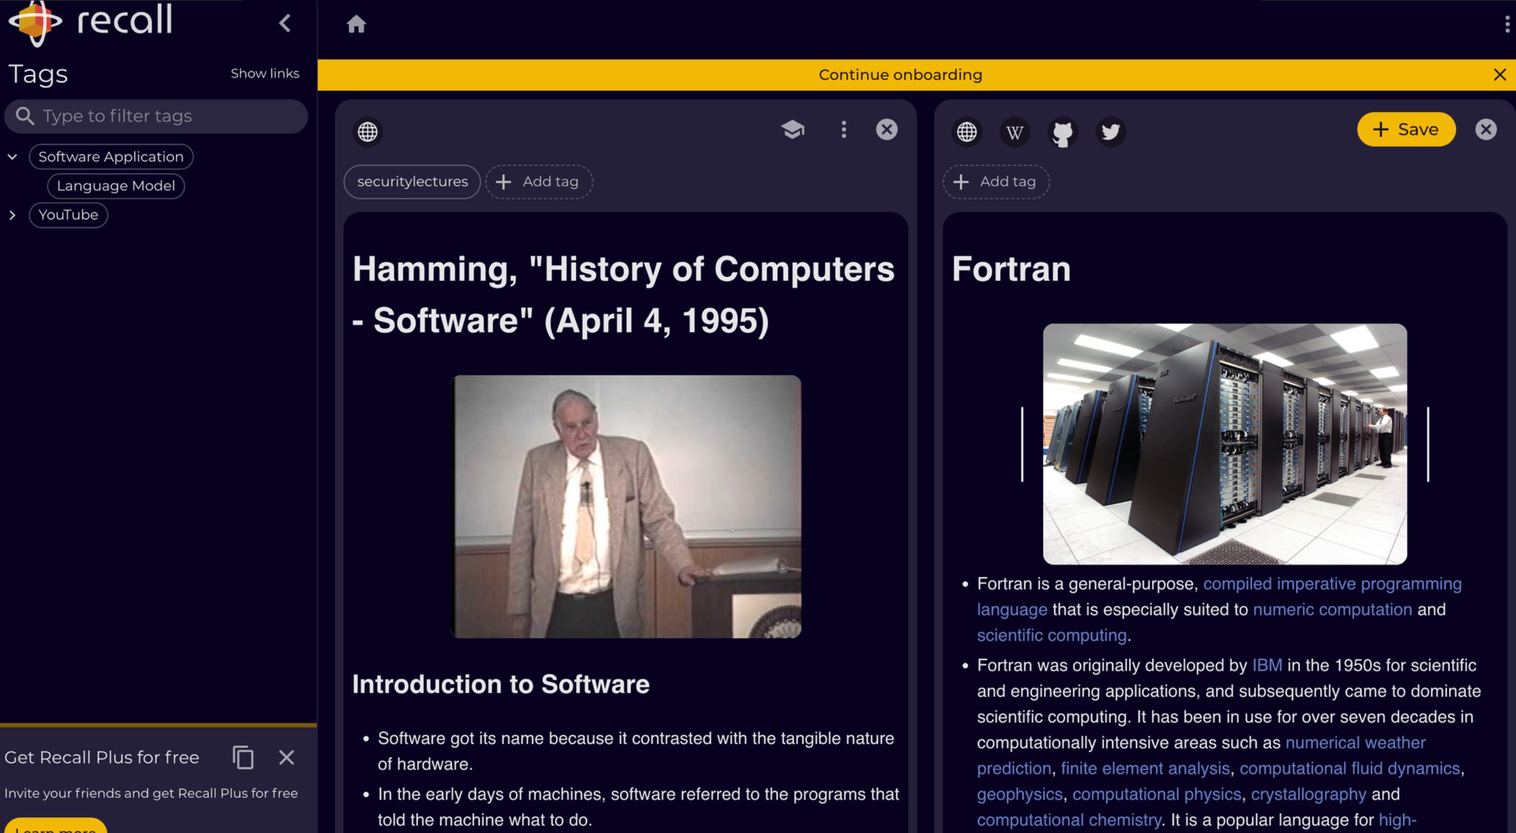Select the securitylectures tag chip
Screen dimensions: 1516x833
[x=412, y=182]
